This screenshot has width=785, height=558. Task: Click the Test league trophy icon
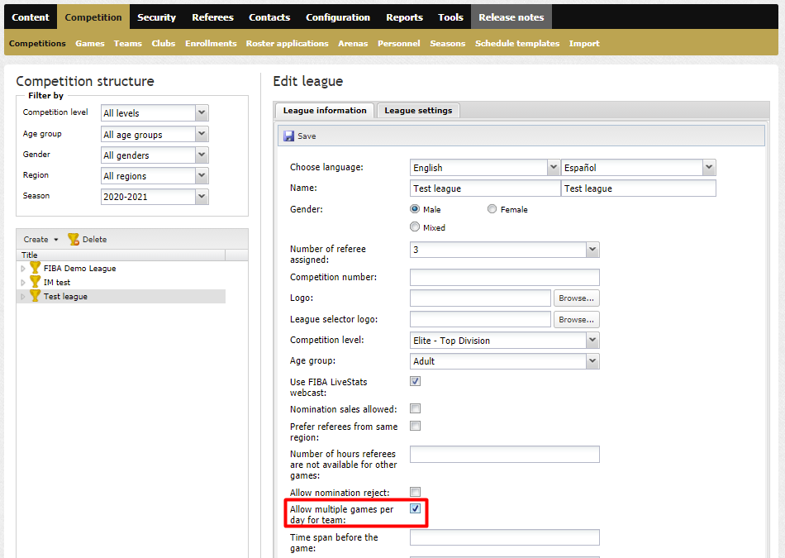point(35,296)
